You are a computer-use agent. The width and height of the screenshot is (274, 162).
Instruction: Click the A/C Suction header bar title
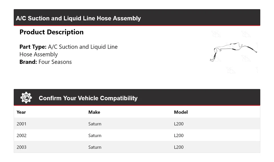point(78,18)
